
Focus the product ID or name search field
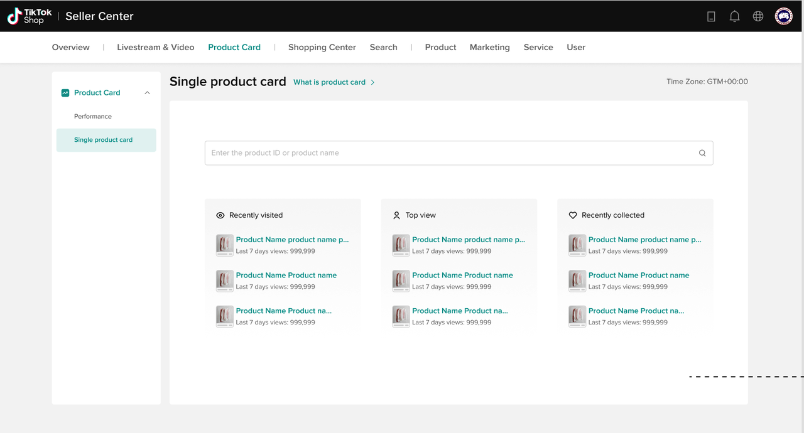452,153
